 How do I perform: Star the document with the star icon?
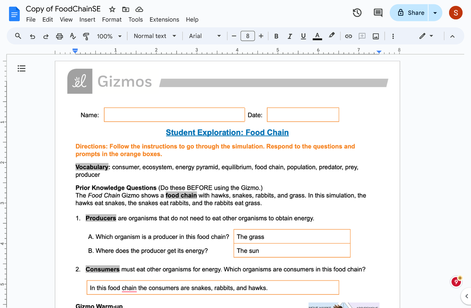pyautogui.click(x=112, y=9)
